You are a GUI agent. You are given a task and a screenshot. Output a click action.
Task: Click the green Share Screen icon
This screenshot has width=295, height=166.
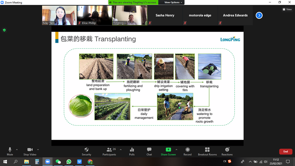tap(168, 150)
